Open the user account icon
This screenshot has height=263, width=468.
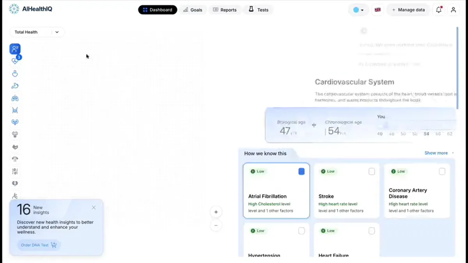pos(453,10)
